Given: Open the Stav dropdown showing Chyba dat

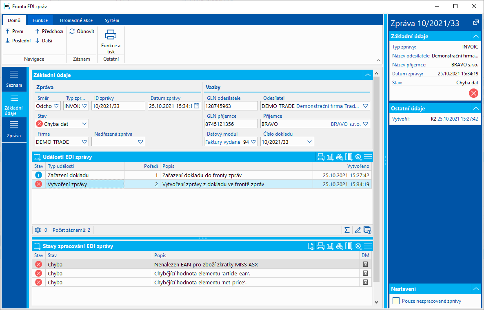Looking at the screenshot, I should click(84, 124).
